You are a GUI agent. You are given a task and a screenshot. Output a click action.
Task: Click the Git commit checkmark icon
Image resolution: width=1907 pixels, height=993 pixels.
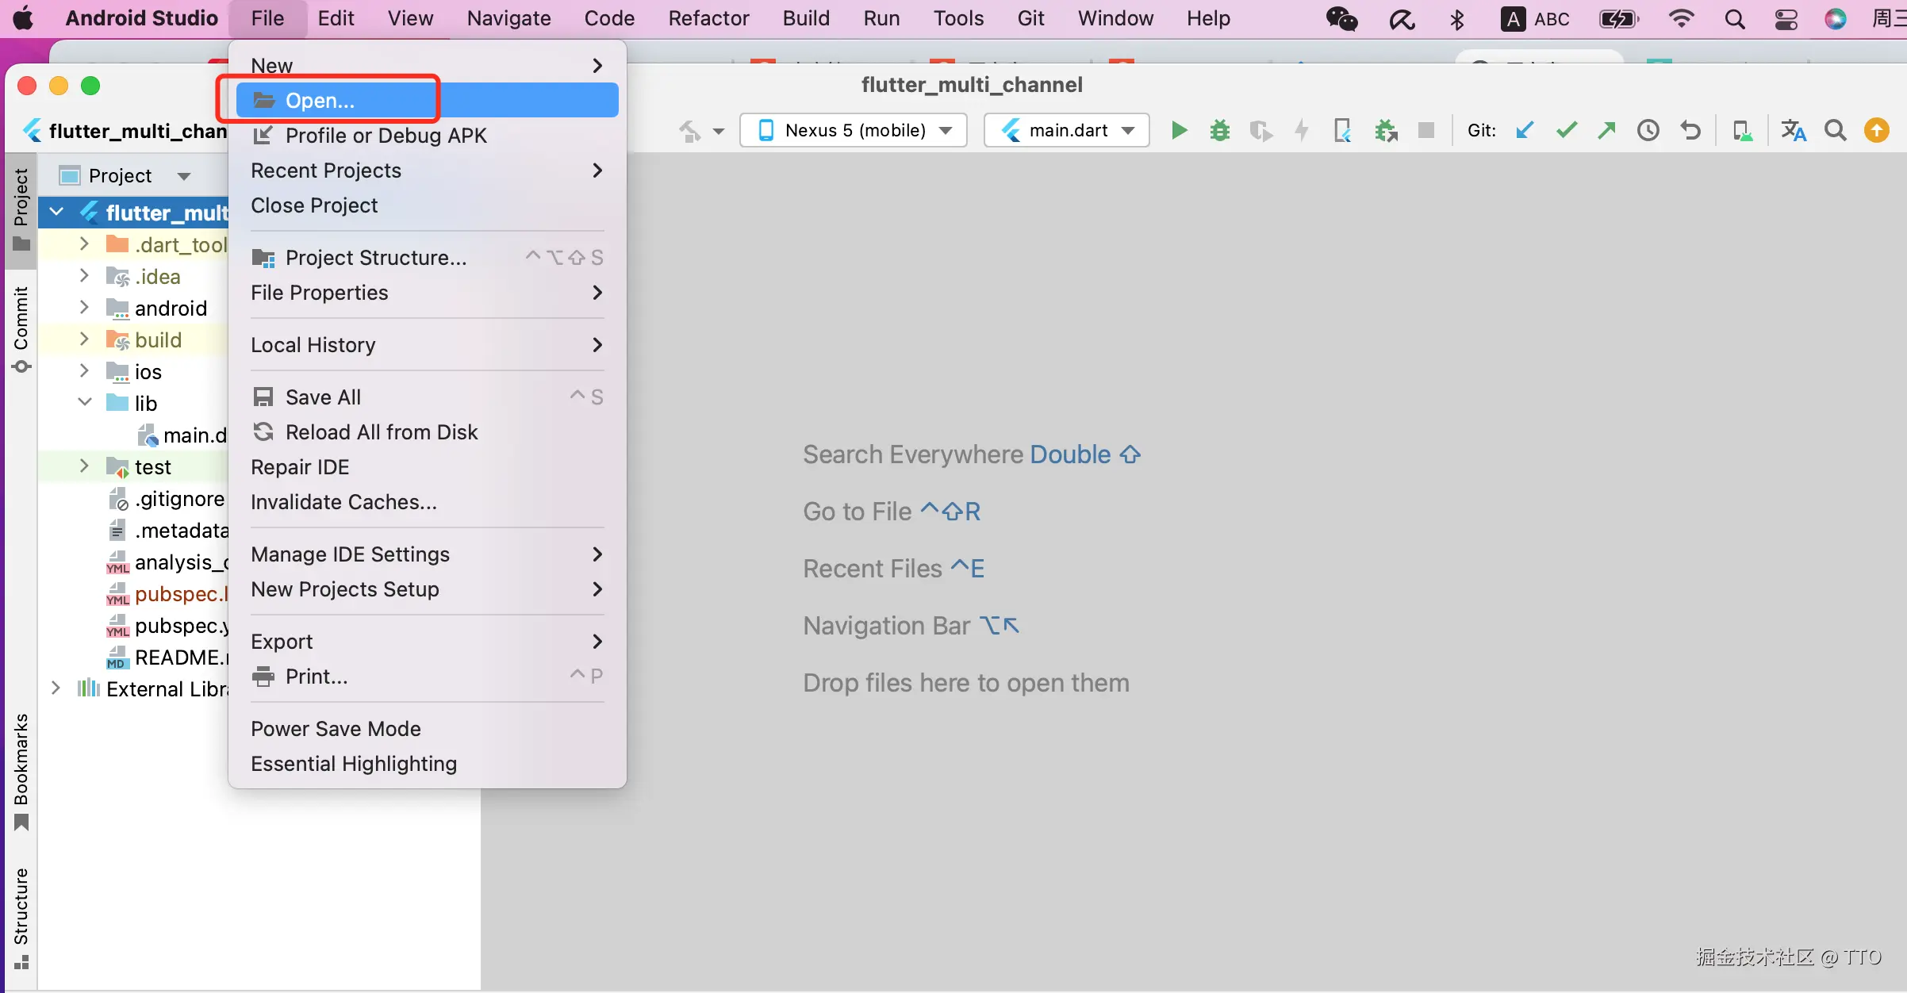pos(1566,130)
